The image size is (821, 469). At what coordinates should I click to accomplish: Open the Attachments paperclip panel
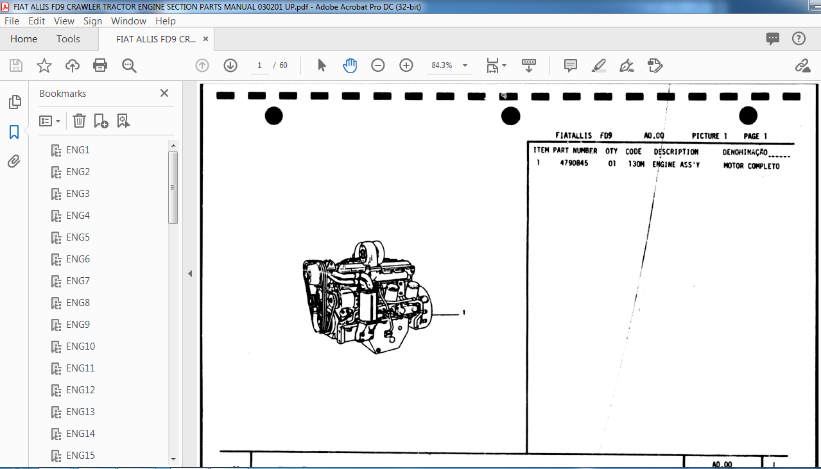point(14,162)
